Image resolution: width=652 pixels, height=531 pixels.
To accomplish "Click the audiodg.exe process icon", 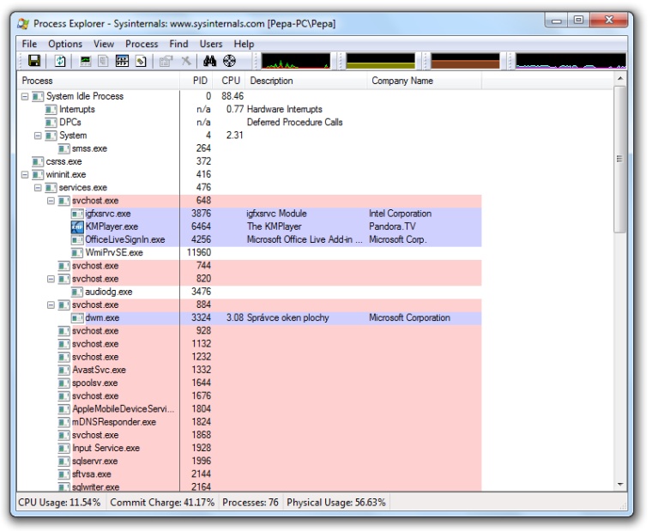I will [77, 292].
